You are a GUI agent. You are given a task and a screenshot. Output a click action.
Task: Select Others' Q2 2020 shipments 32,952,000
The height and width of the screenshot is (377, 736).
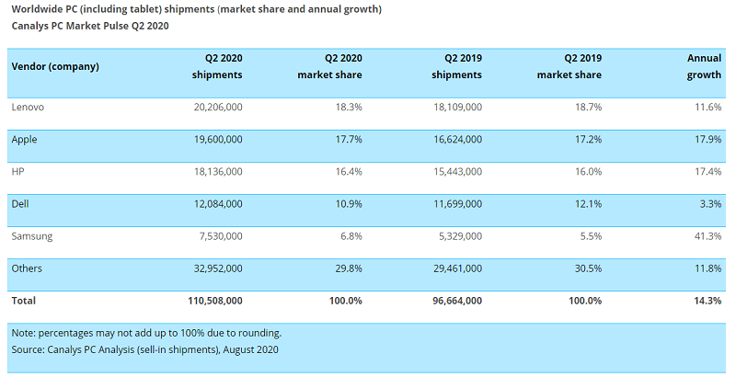click(x=218, y=268)
